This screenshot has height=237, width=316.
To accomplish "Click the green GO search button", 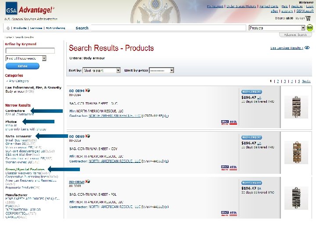I will pyautogui.click(x=309, y=28).
